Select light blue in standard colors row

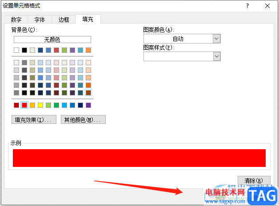64,105
